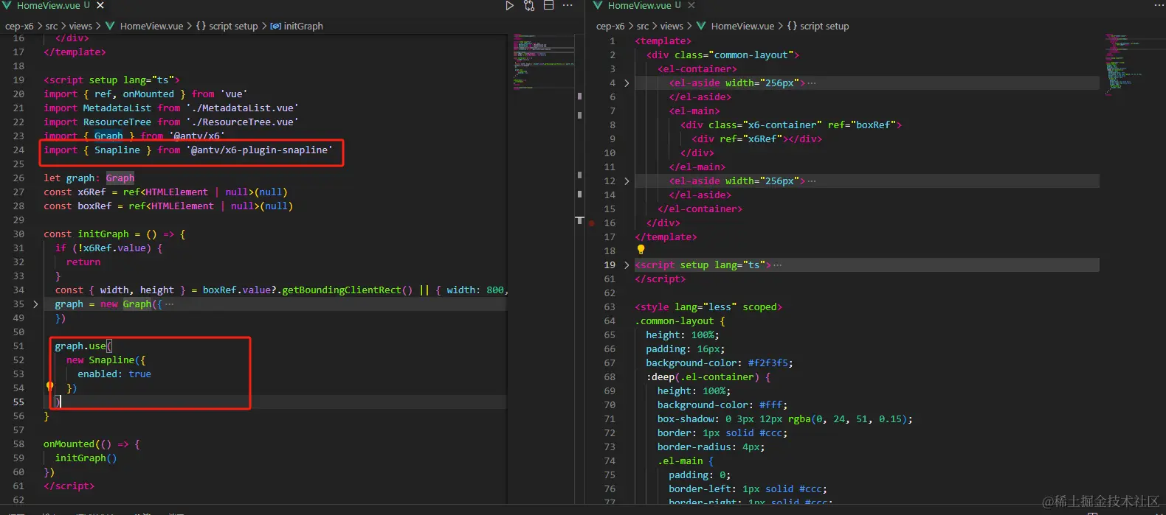Click onMounted call on line 58

click(69, 444)
